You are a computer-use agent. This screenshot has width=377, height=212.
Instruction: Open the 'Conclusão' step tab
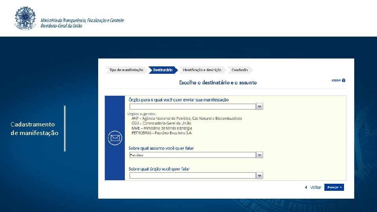point(240,70)
